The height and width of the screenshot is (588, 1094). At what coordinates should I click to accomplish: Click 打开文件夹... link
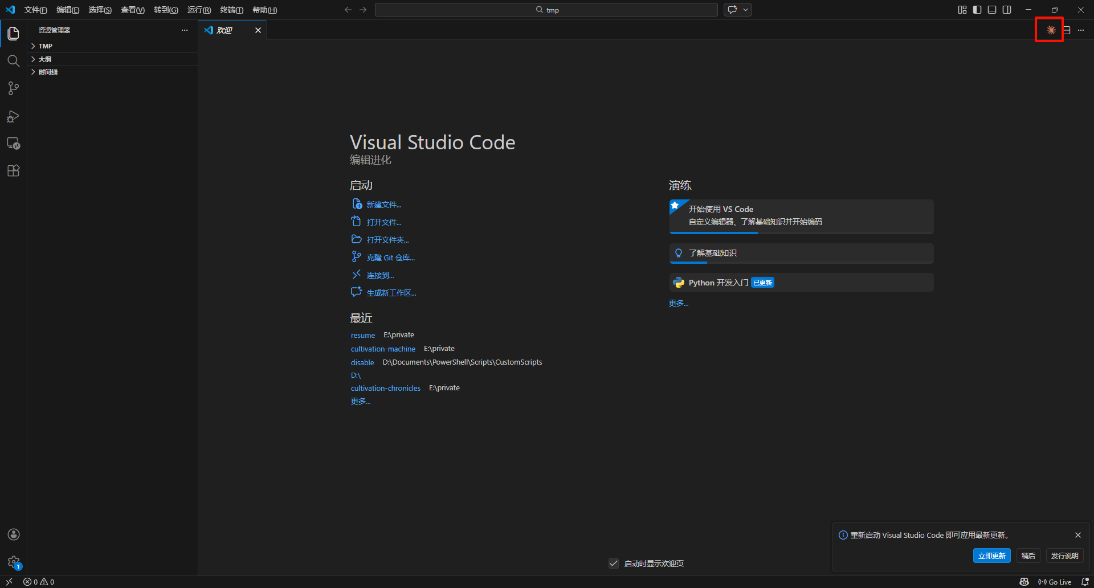pos(387,240)
